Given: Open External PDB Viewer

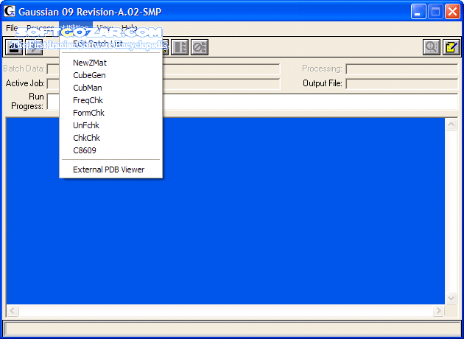Looking at the screenshot, I should pos(111,169).
